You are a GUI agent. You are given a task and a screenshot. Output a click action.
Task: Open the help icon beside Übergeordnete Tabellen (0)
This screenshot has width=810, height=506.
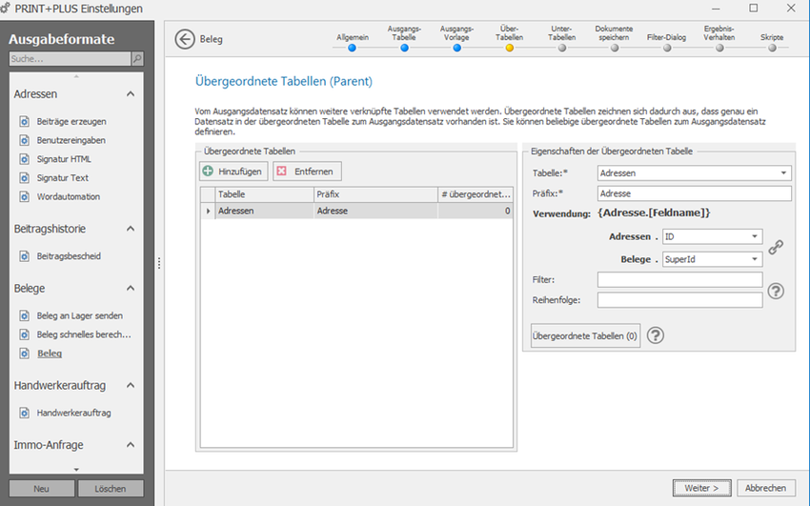pyautogui.click(x=656, y=335)
